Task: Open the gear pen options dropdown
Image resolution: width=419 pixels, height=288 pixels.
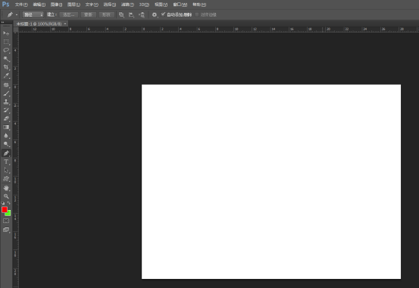Action: (x=155, y=14)
